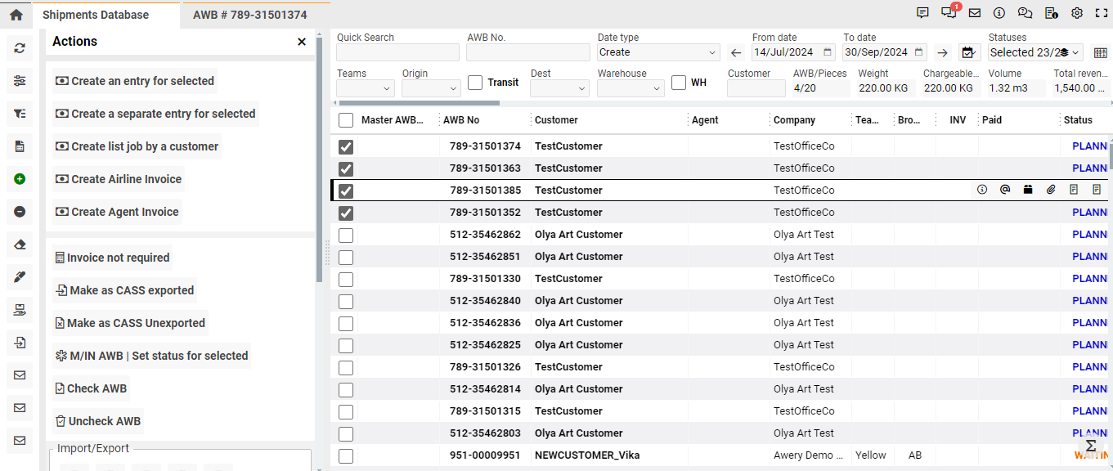Click the green plus icon in sidebar
The width and height of the screenshot is (1113, 471).
coord(20,179)
